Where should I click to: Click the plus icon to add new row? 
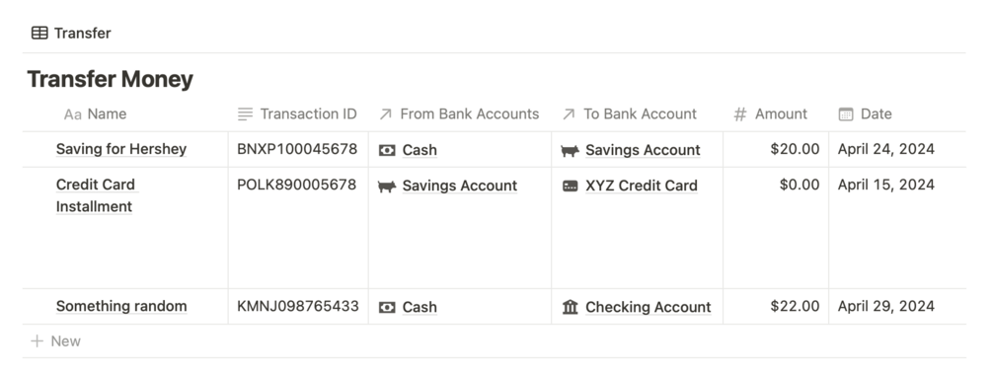click(38, 340)
